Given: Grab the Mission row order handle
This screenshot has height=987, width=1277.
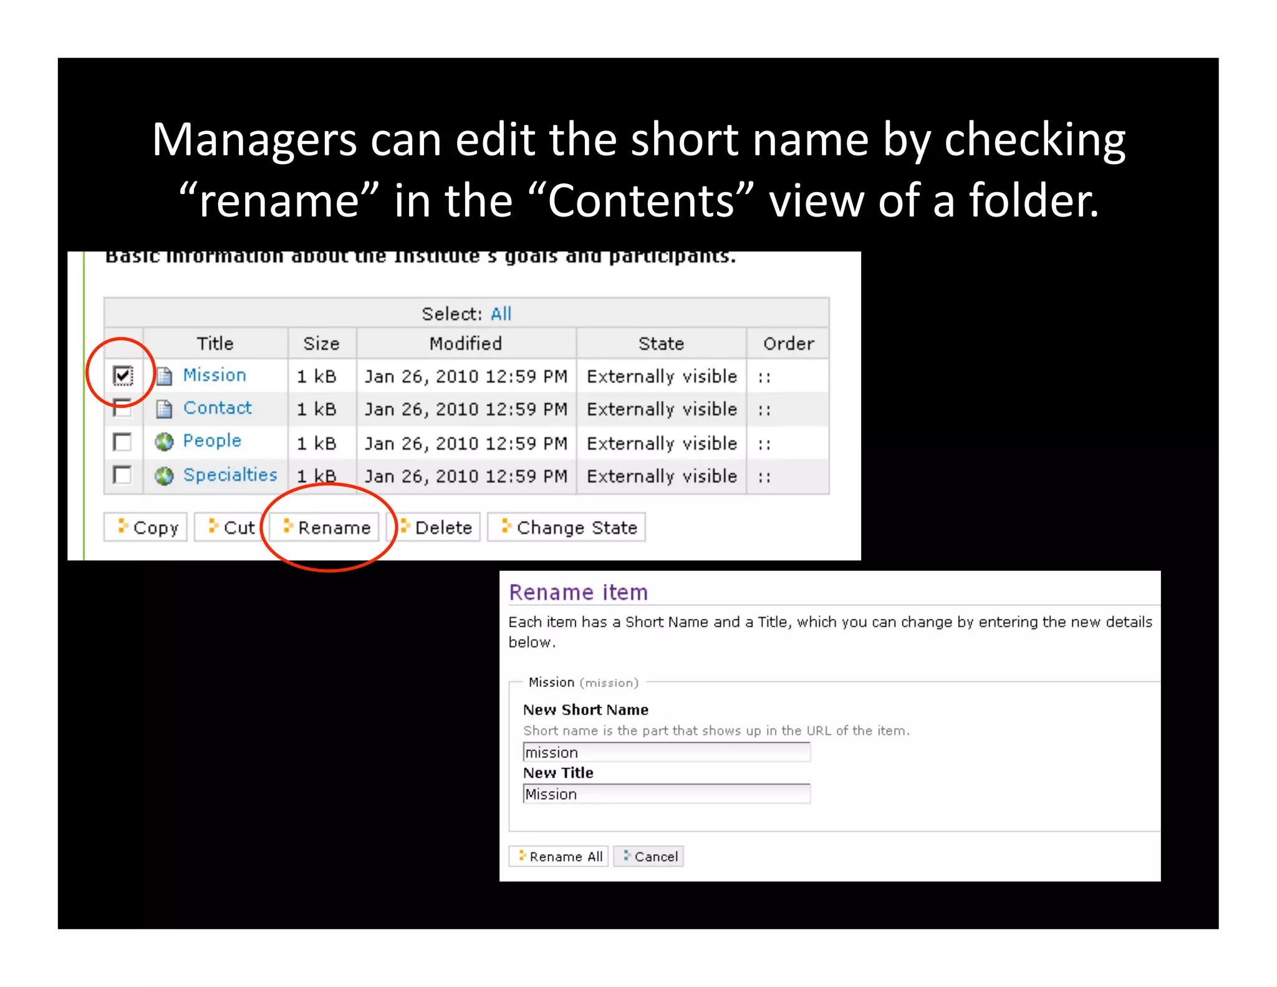Looking at the screenshot, I should 764,377.
